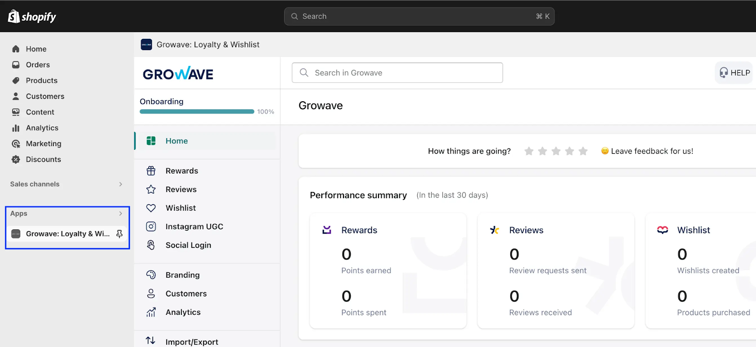The image size is (756, 347).
Task: Expand the Sales channels chevron
Action: coord(120,184)
